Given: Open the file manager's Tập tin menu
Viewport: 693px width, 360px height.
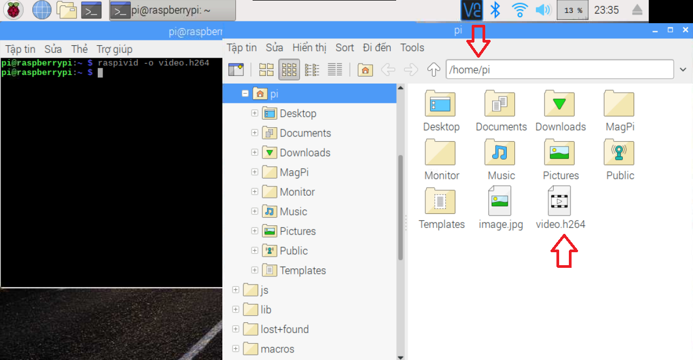Looking at the screenshot, I should (242, 47).
